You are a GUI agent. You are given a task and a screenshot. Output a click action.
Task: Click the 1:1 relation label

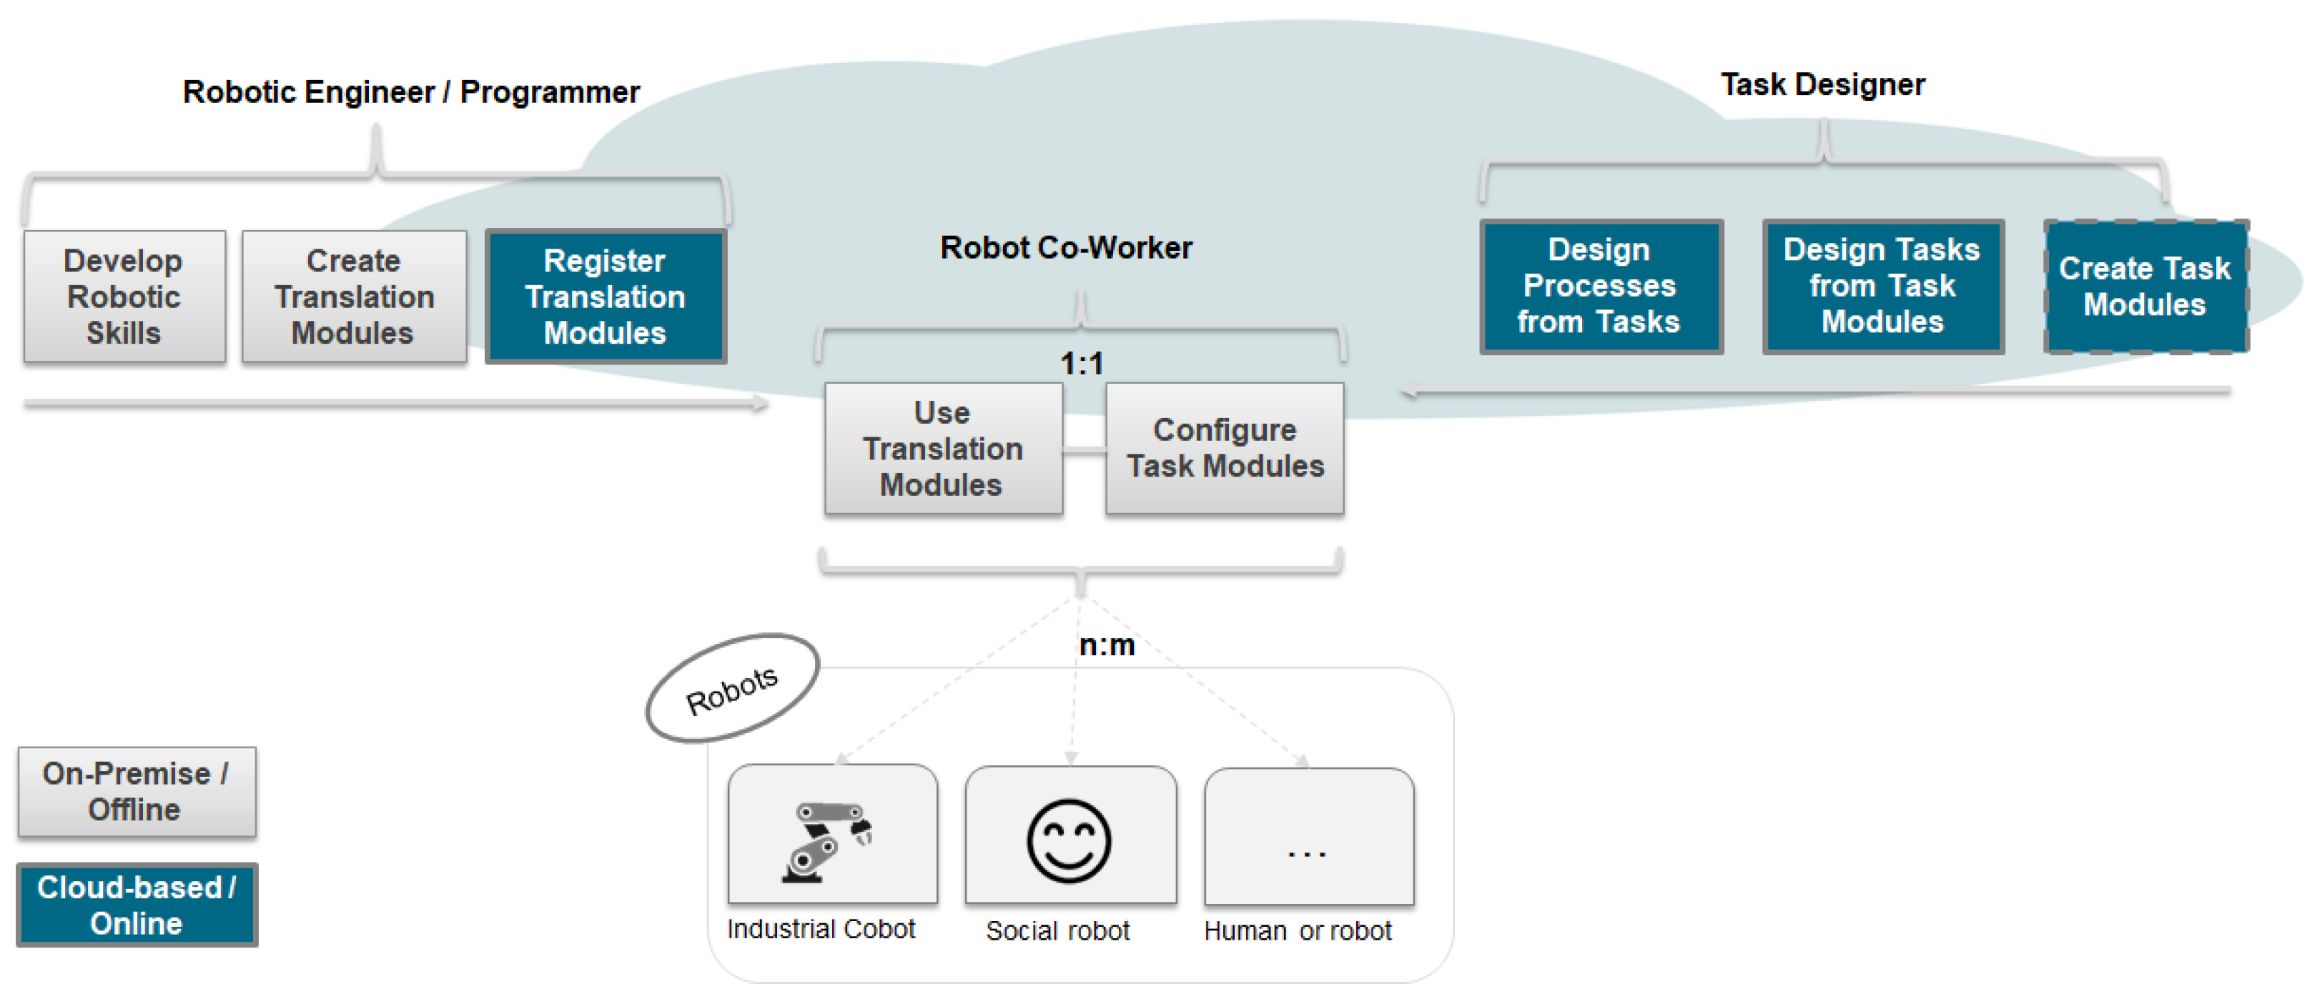pos(1081,363)
